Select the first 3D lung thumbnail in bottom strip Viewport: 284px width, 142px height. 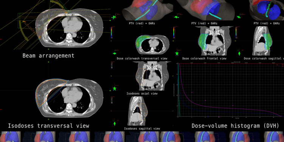pos(10,137)
